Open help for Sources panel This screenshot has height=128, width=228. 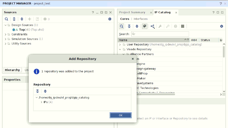[93, 12]
